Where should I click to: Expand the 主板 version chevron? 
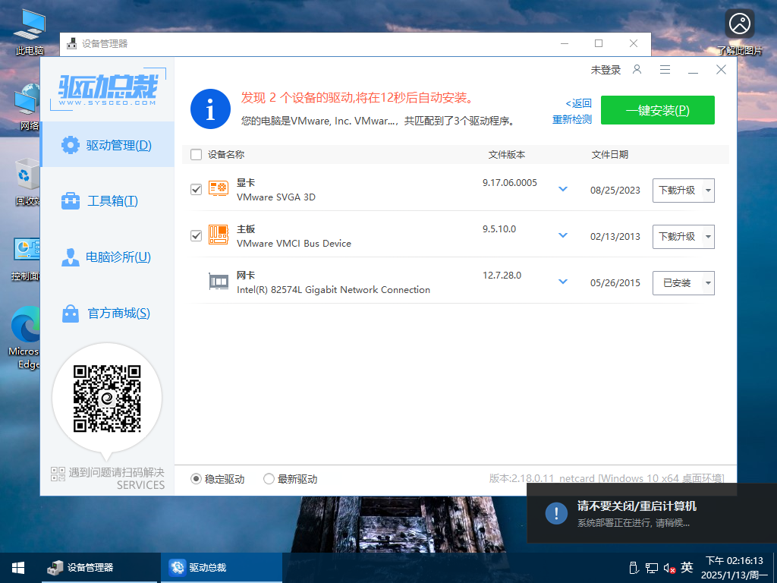pos(563,235)
